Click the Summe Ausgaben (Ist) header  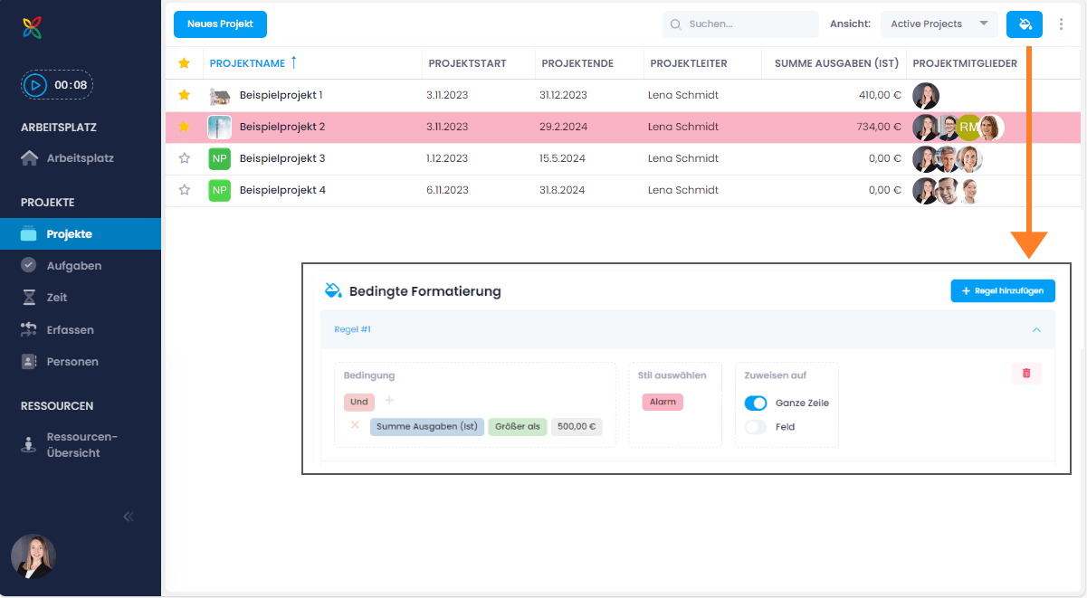tap(836, 63)
